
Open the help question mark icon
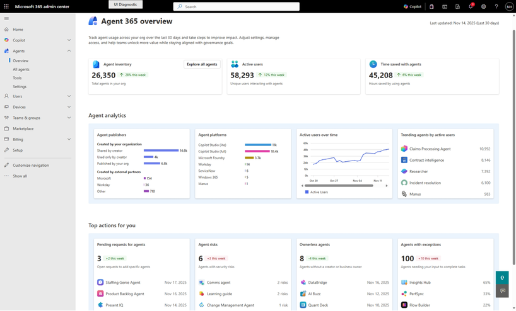click(496, 6)
